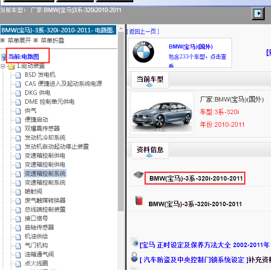Click page icon of DKG 供电
The height and width of the screenshot is (270, 271).
pyautogui.click(x=18, y=93)
